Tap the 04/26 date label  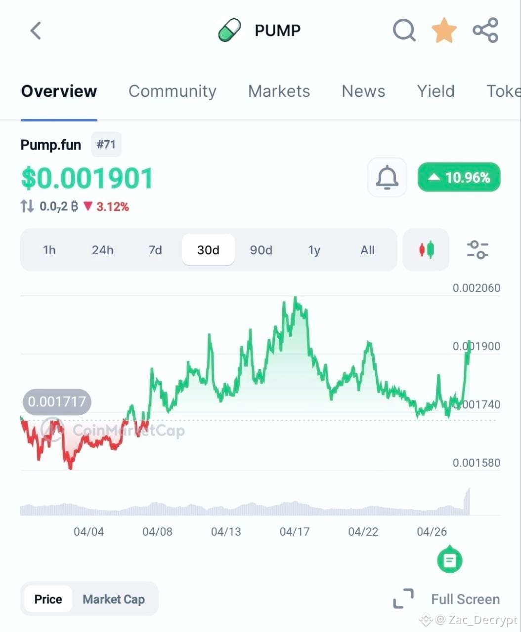(x=432, y=532)
